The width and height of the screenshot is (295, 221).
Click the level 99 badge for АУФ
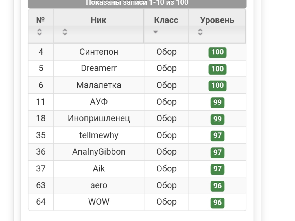(217, 102)
